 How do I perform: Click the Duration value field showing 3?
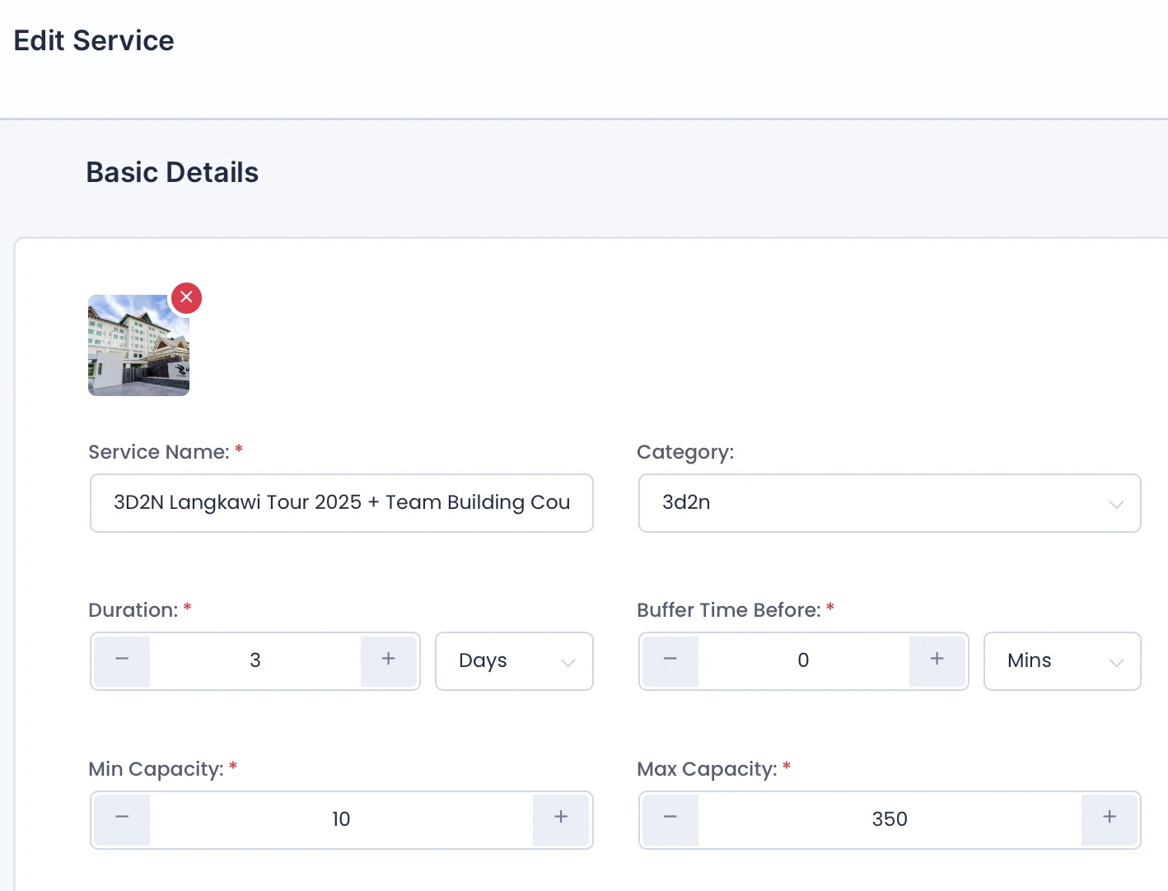click(255, 660)
